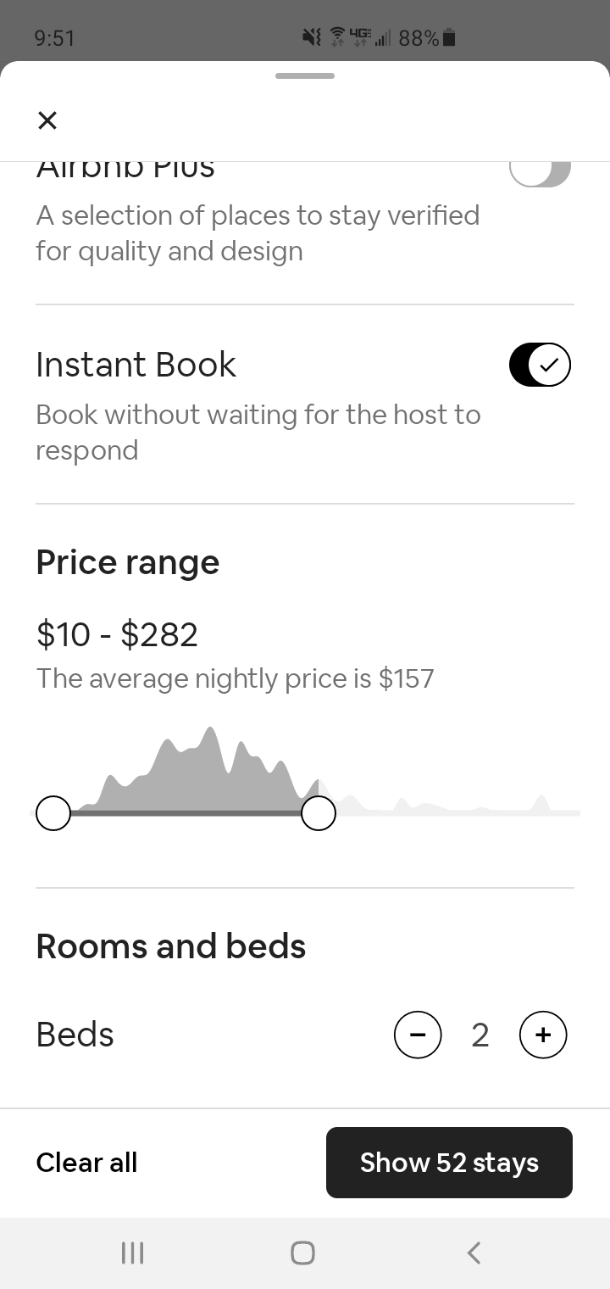Close the filters sheet with X

coord(47,120)
